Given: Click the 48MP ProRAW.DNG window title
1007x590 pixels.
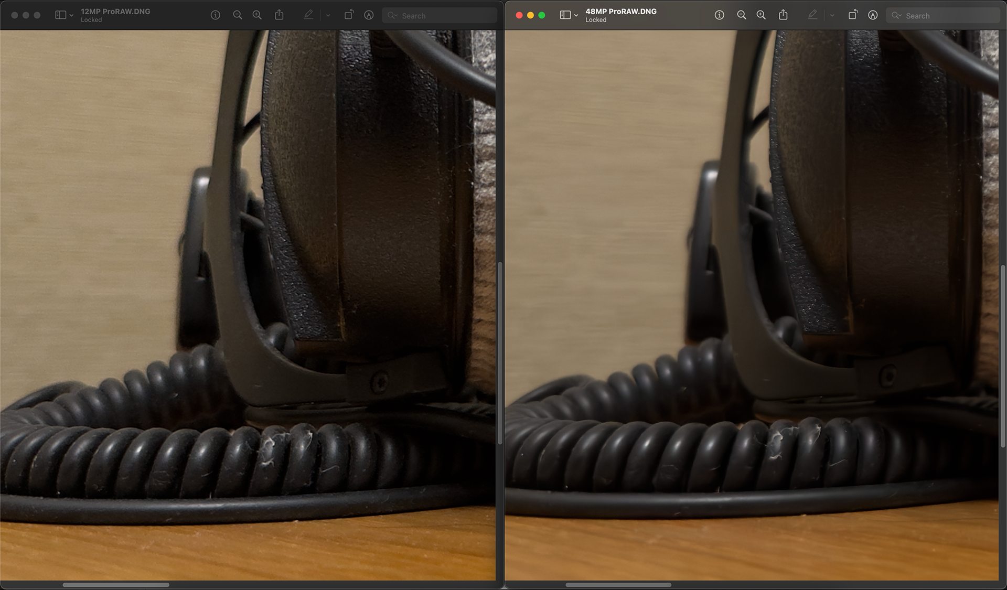Looking at the screenshot, I should click(621, 11).
